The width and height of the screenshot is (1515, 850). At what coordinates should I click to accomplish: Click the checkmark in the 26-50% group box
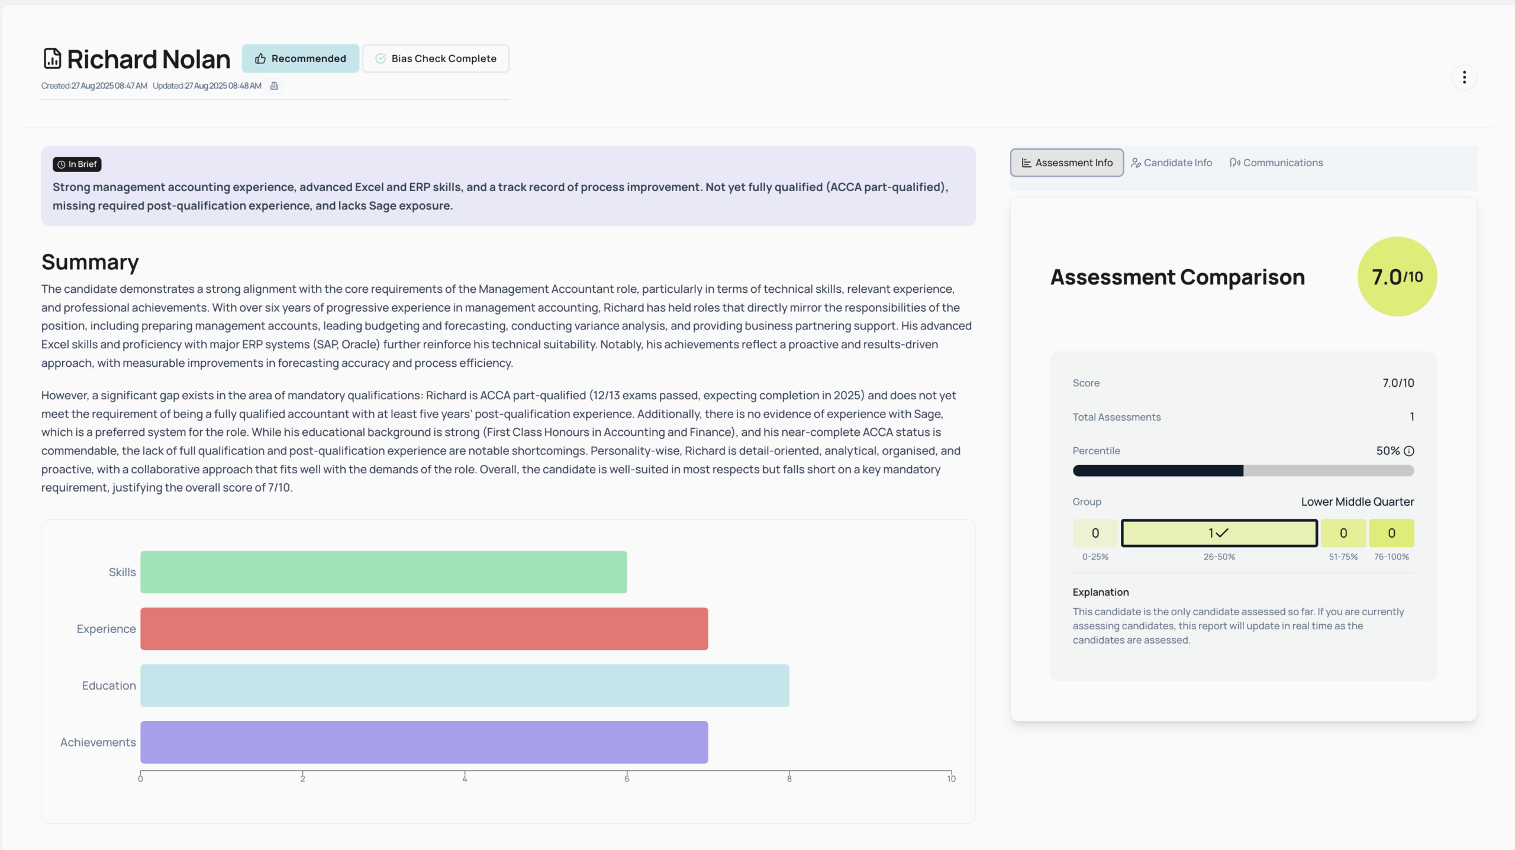pyautogui.click(x=1222, y=533)
